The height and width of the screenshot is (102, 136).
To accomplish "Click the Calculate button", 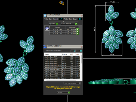I will click(x=63, y=93).
